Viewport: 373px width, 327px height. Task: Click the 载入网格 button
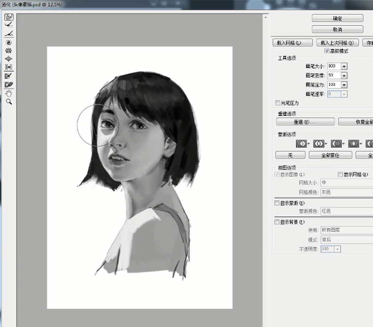(x=292, y=43)
